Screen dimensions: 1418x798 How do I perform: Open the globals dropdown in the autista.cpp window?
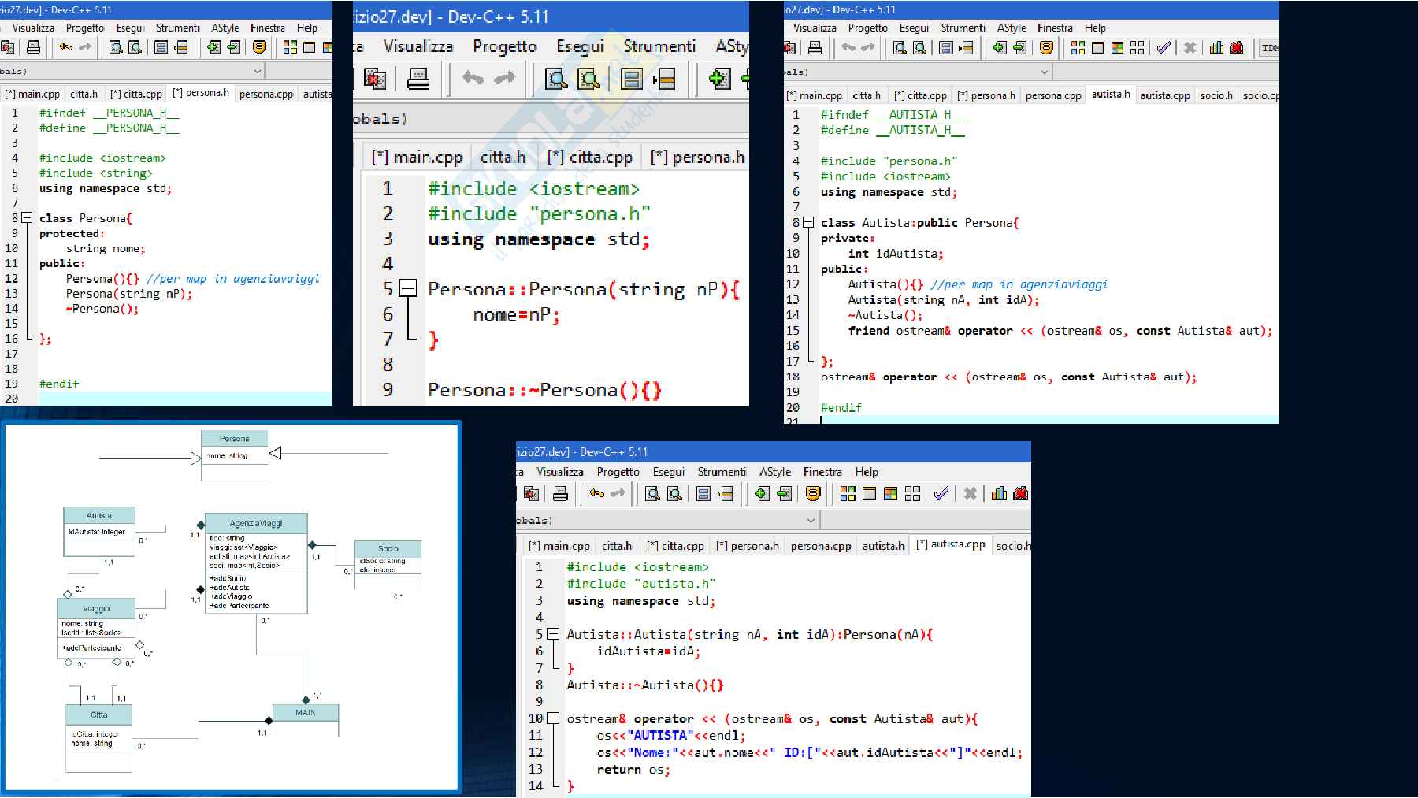pyautogui.click(x=811, y=521)
